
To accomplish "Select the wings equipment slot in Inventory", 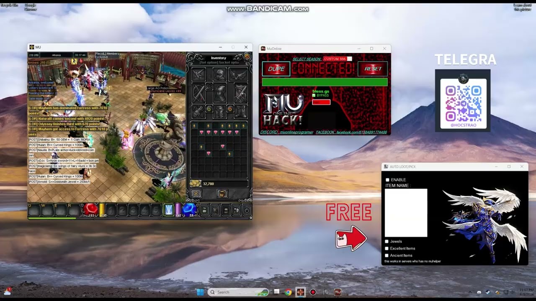I will [239, 75].
